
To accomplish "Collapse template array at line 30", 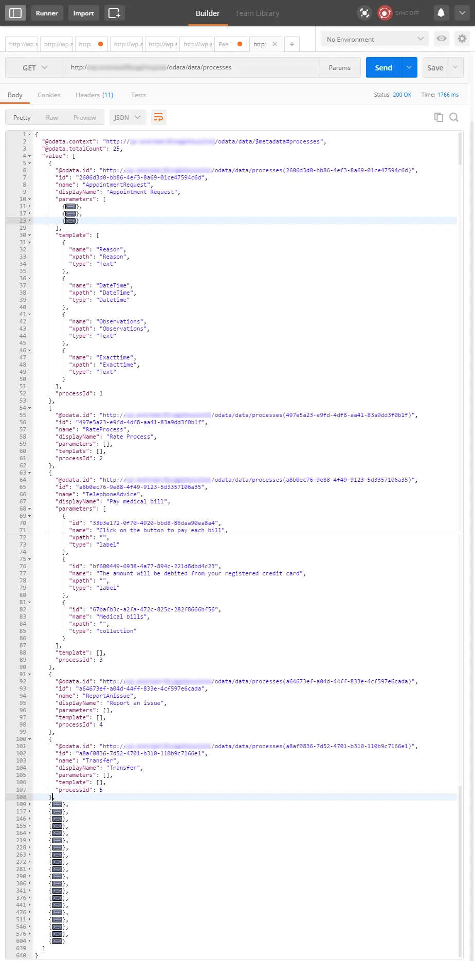I will point(29,235).
